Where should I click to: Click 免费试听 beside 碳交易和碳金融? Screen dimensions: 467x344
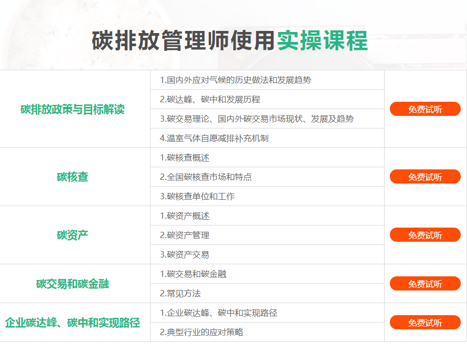point(425,284)
